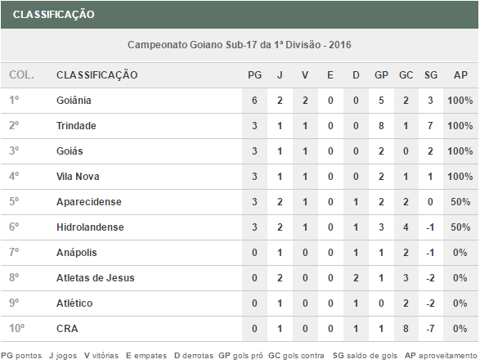Click the COL. column header

[21, 75]
